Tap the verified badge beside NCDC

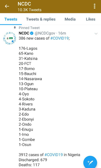32,33
